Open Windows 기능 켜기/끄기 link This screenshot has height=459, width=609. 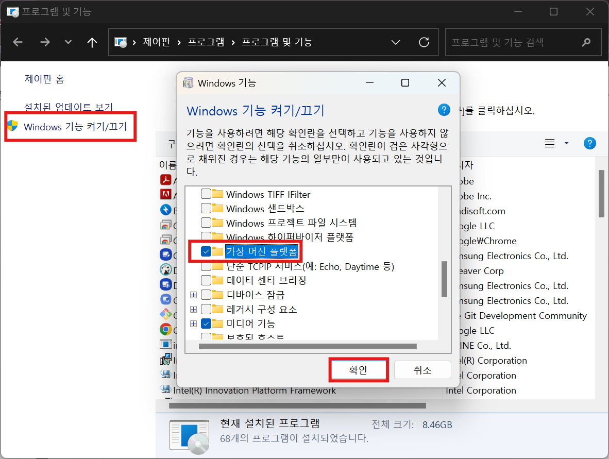pyautogui.click(x=75, y=127)
